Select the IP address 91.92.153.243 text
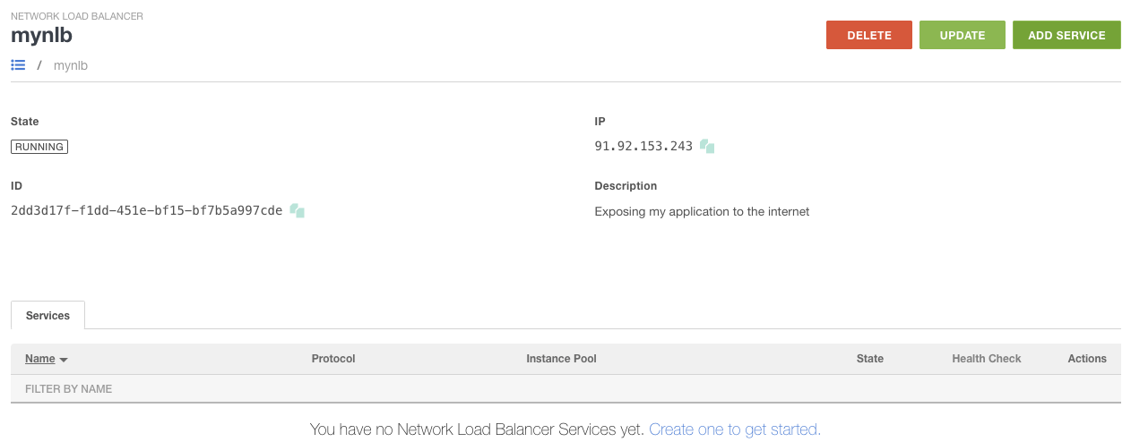The height and width of the screenshot is (442, 1131). (643, 147)
